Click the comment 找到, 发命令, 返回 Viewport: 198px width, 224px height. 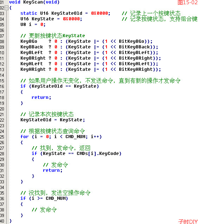coord(61,148)
